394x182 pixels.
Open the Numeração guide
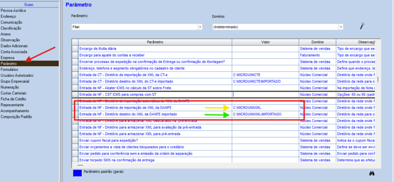tap(9, 87)
